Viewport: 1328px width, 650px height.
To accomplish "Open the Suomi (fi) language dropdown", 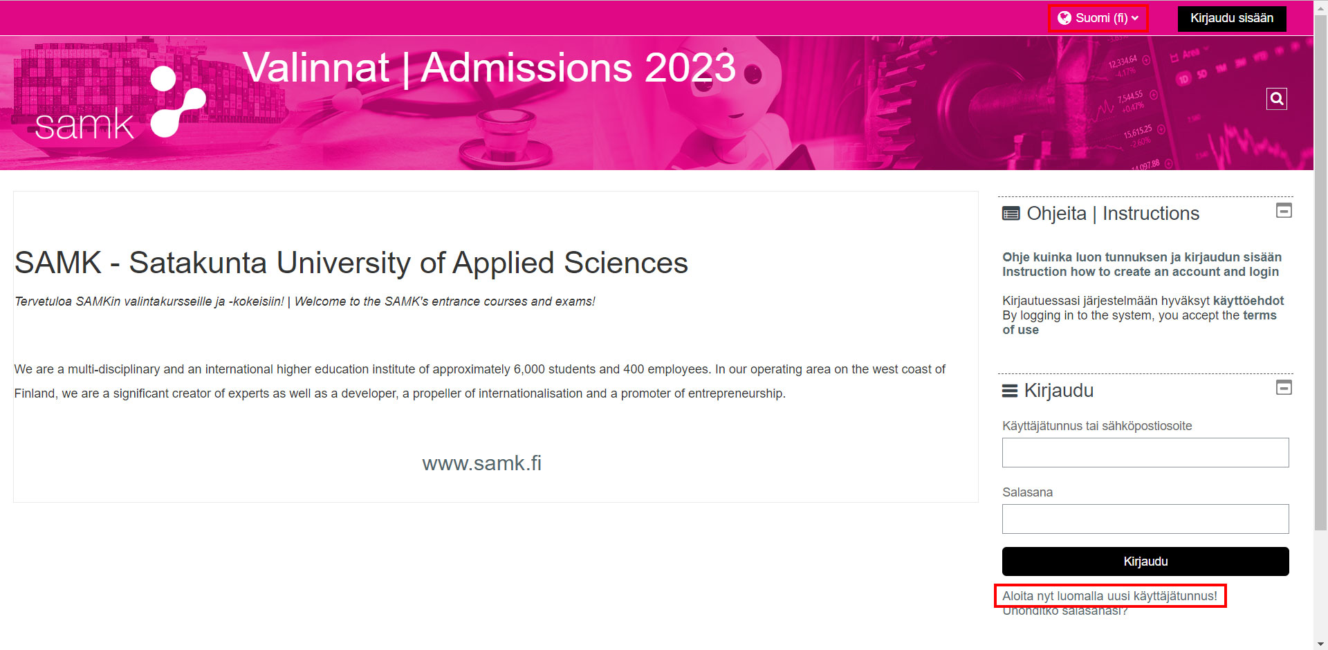I will click(x=1098, y=18).
